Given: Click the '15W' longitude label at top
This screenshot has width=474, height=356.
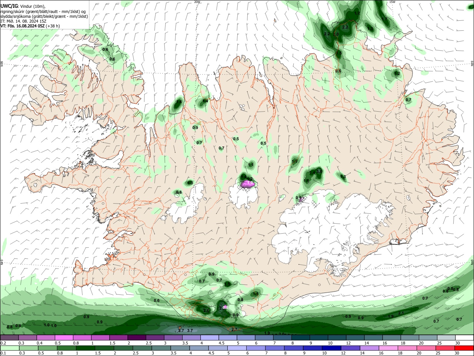Looking at the screenshot, I should [392, 2].
